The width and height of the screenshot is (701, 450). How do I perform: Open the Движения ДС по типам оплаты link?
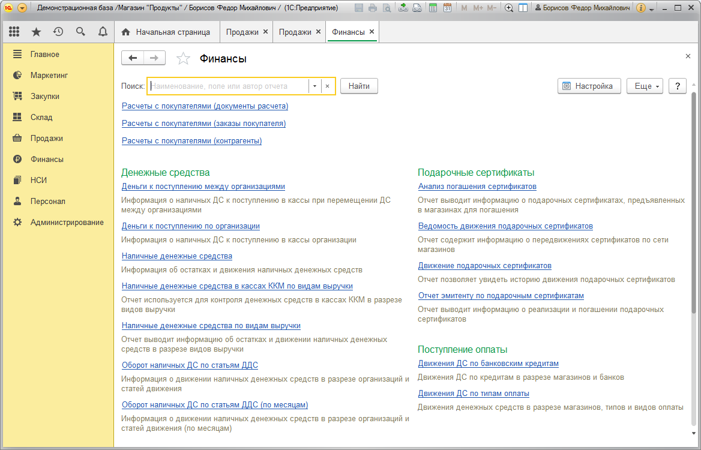[474, 394]
